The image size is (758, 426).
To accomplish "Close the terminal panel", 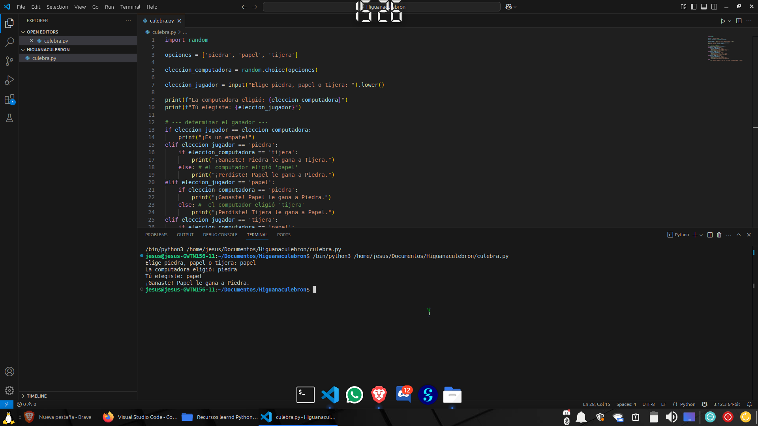I will click(749, 235).
